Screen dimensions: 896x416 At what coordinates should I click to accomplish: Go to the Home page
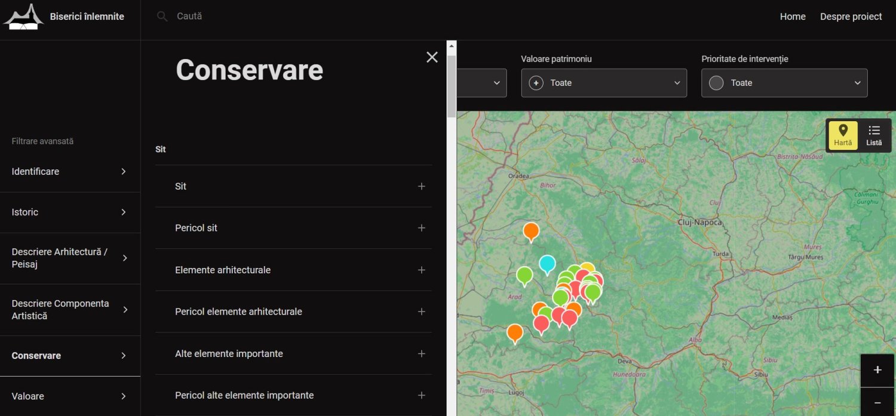(793, 17)
